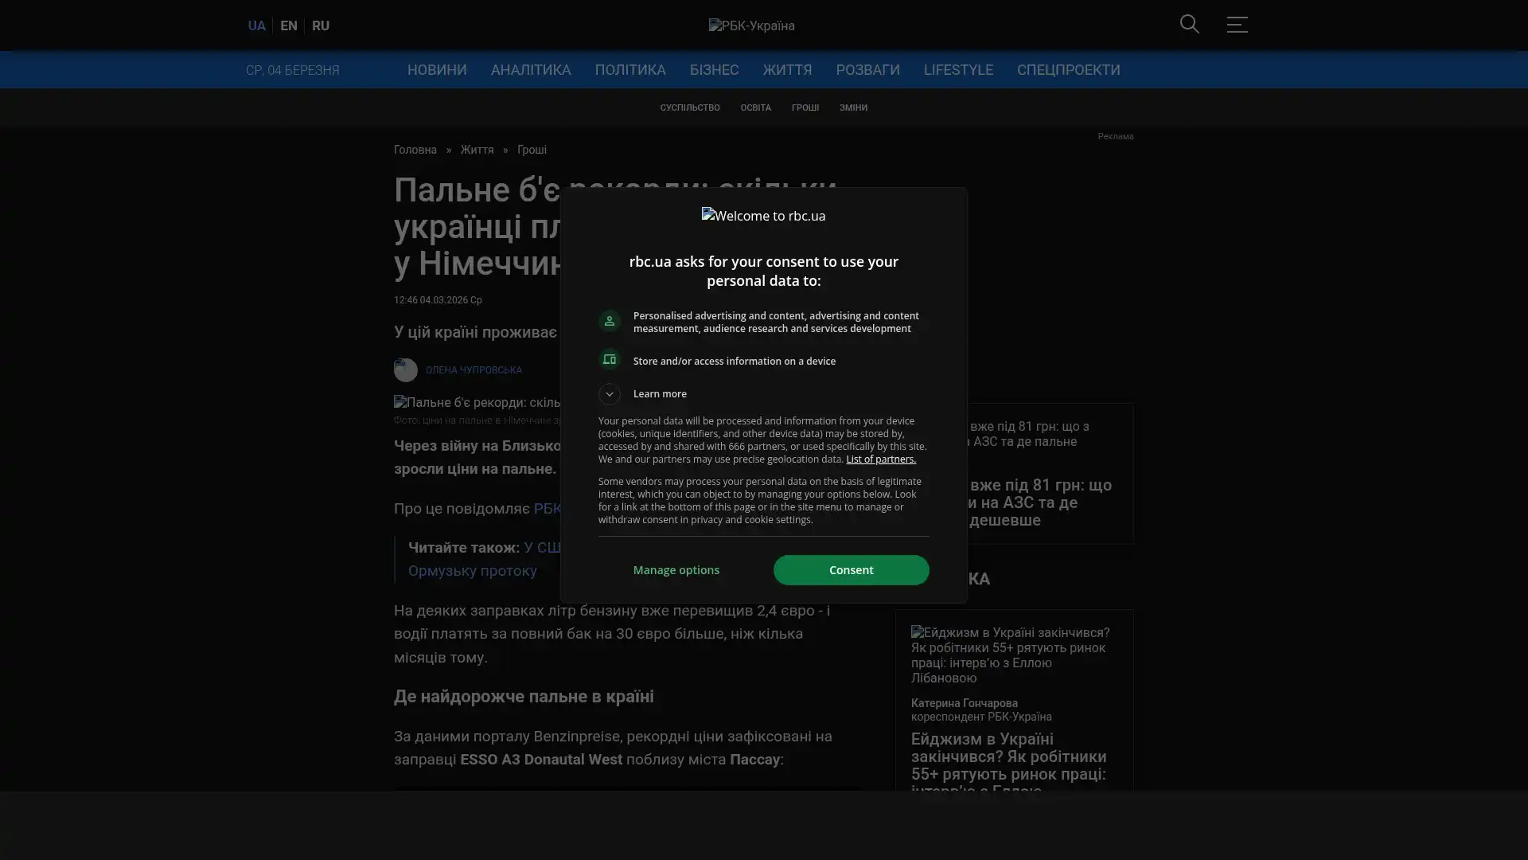Click the personalised advertising person icon
Image resolution: width=1528 pixels, height=860 pixels.
tap(609, 321)
